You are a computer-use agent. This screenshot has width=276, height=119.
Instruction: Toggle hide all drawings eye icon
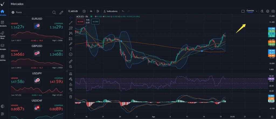(x=71, y=89)
